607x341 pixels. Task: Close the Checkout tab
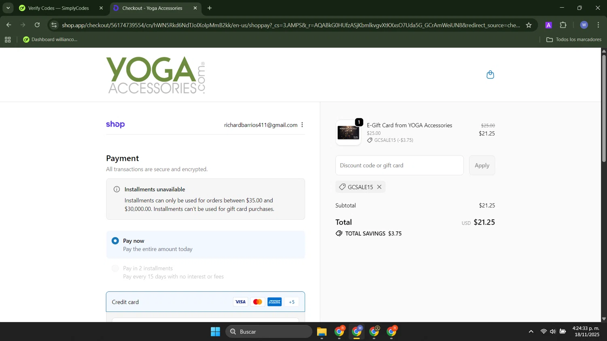195,8
